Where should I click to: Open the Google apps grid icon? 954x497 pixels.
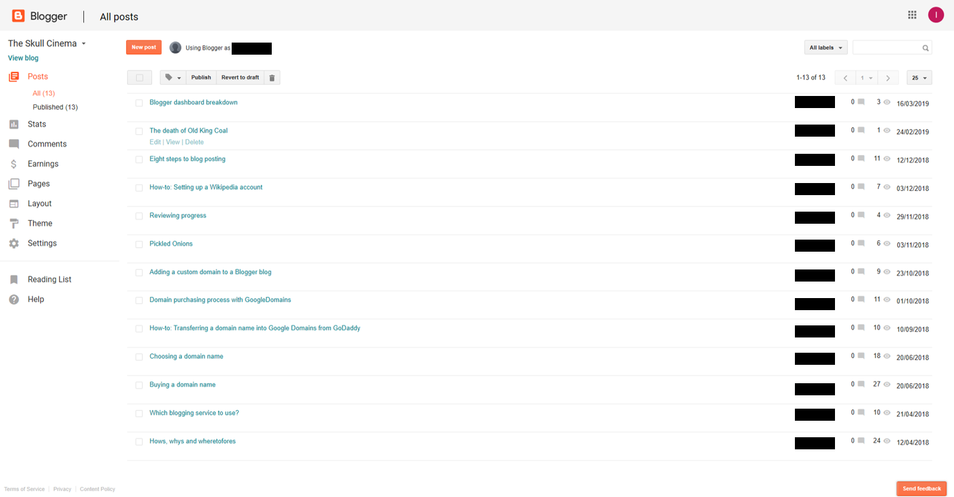[x=911, y=15]
